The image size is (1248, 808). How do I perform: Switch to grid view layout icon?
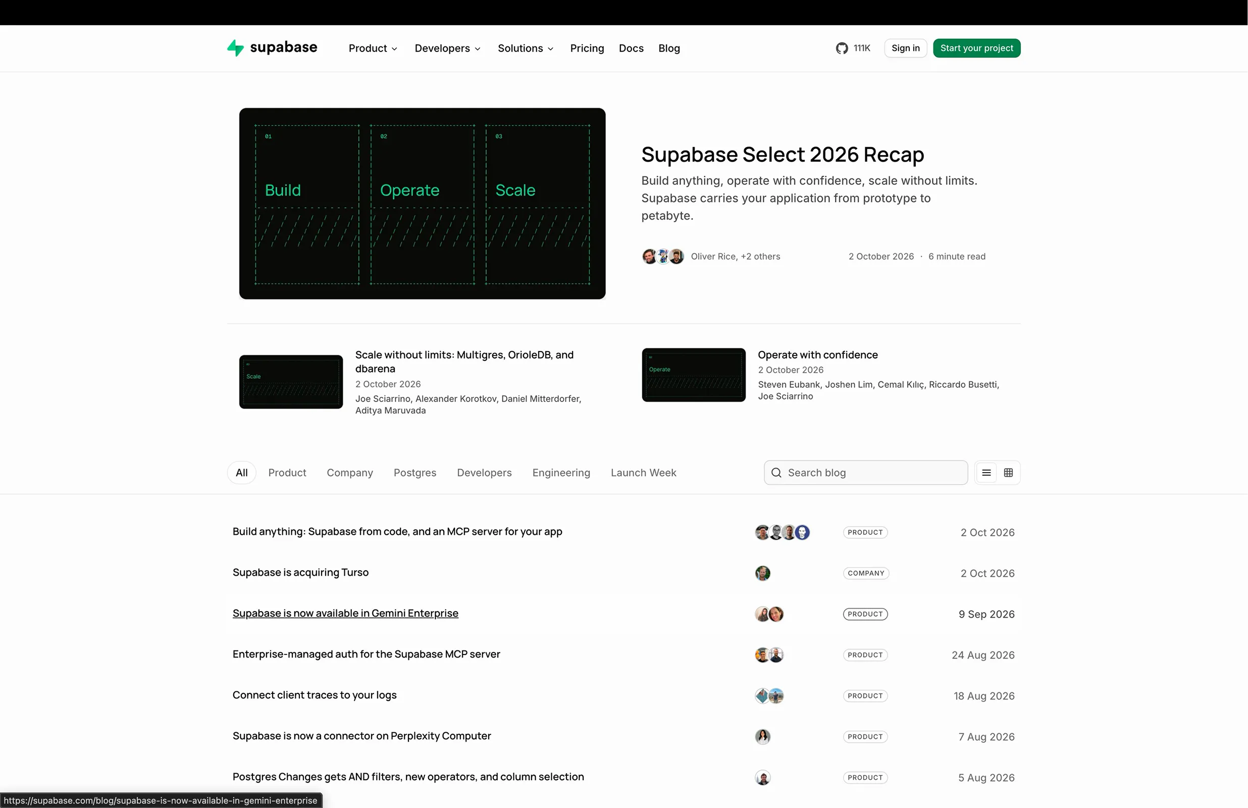tap(1008, 473)
